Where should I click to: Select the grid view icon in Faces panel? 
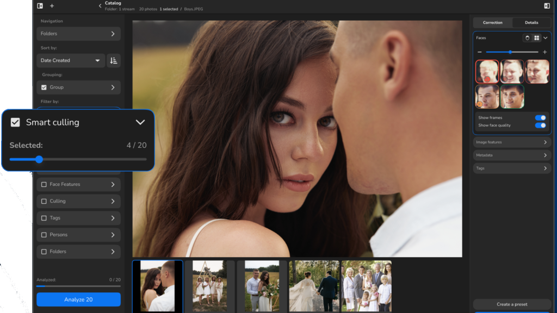(x=536, y=37)
